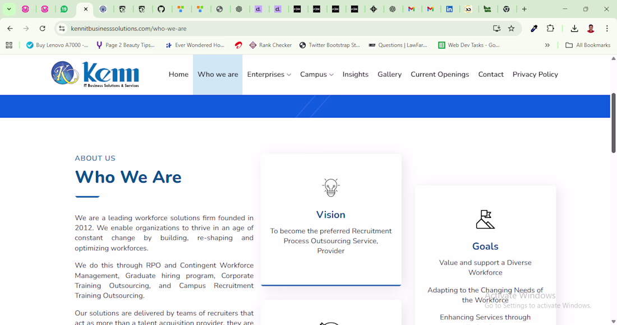Image resolution: width=617 pixels, height=325 pixels.
Task: Go to the Home page
Action: [x=178, y=75]
